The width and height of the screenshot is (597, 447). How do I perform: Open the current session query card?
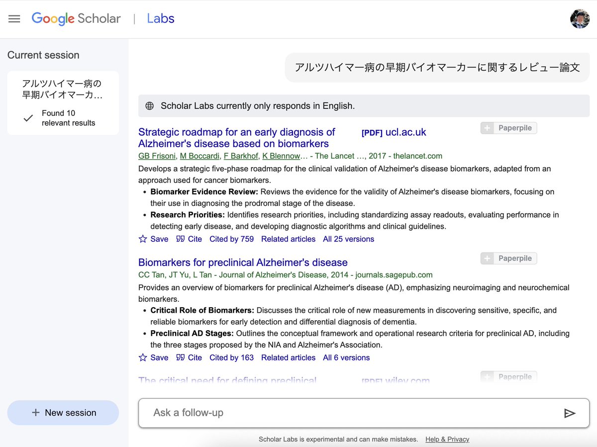tap(63, 102)
